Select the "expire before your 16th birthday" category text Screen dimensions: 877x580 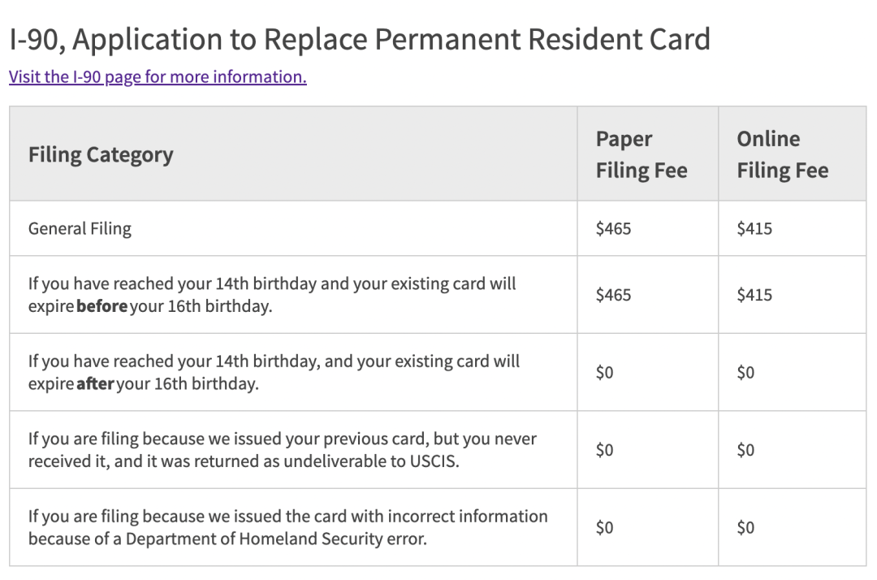(272, 295)
